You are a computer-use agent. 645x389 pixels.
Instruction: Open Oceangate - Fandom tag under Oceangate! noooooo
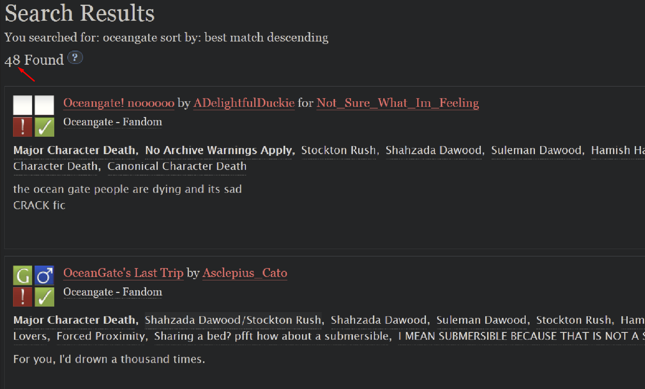tap(113, 122)
